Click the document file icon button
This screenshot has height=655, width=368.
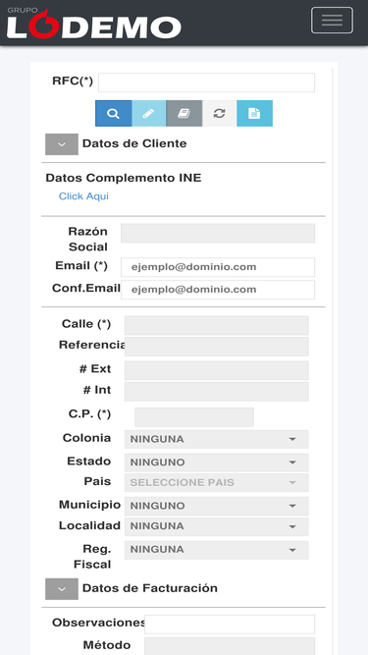tap(254, 113)
